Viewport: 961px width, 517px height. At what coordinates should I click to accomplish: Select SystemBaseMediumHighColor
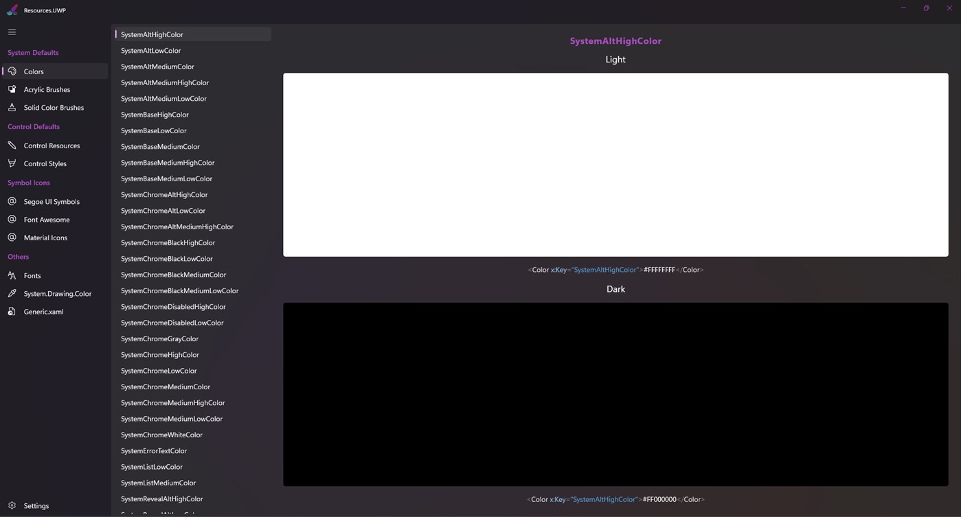pyautogui.click(x=192, y=163)
